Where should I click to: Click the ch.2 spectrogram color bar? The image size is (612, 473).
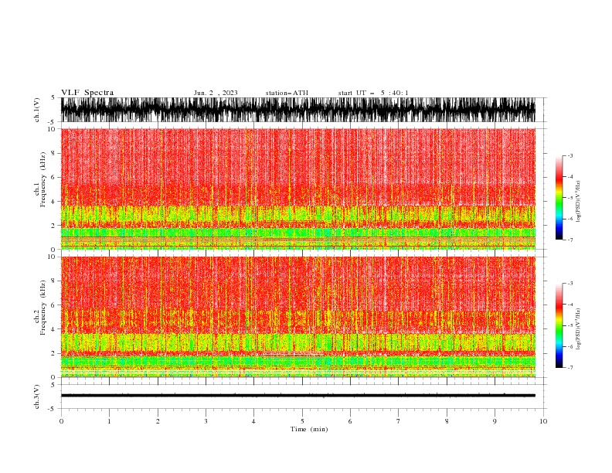click(559, 325)
